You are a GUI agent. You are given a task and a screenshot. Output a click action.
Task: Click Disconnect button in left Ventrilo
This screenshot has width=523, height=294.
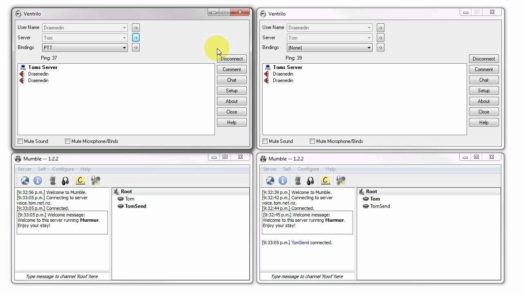(232, 59)
